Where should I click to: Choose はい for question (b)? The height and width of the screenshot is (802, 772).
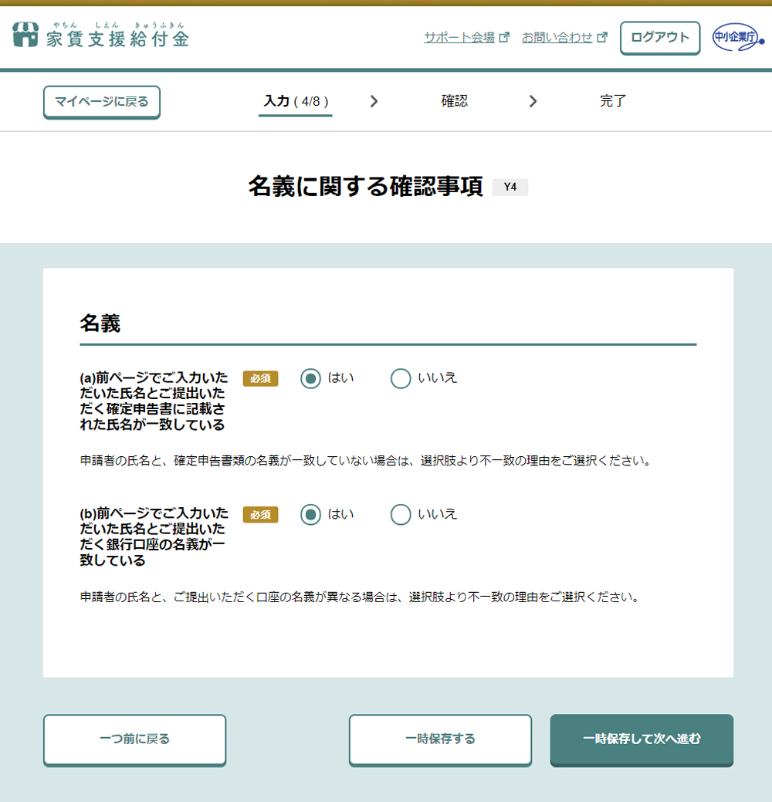(x=310, y=515)
